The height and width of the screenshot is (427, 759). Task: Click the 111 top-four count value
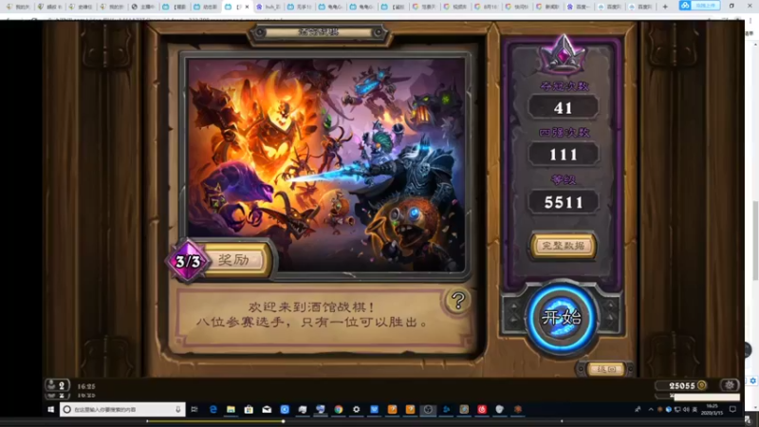[x=563, y=155]
